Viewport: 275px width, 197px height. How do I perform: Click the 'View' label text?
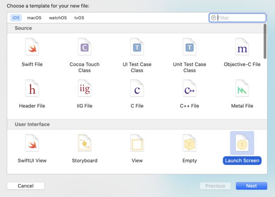[137, 161]
